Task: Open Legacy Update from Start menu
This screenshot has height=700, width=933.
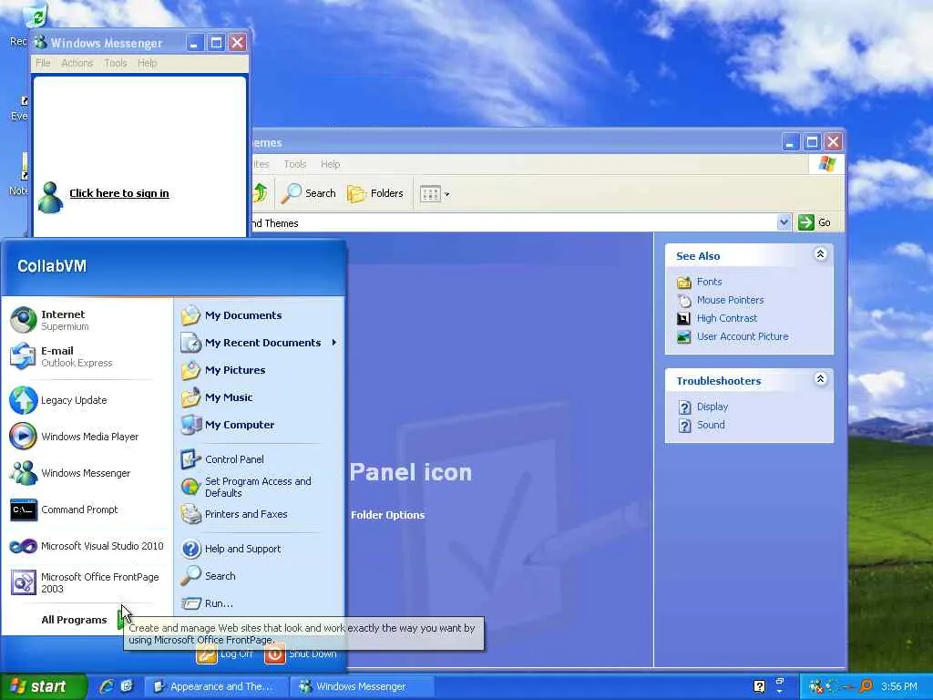Action: point(87,400)
